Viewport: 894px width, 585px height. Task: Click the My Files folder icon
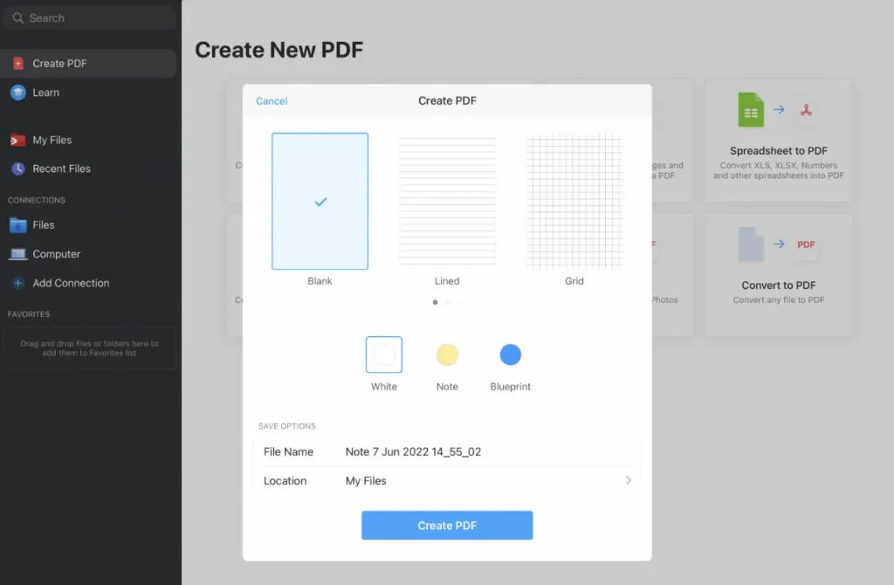pos(18,140)
